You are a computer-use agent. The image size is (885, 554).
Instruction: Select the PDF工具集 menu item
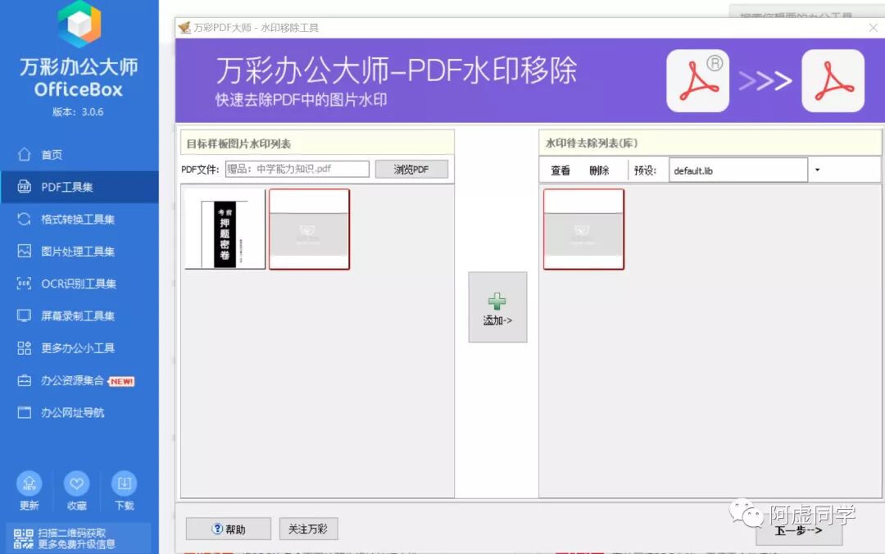point(79,186)
